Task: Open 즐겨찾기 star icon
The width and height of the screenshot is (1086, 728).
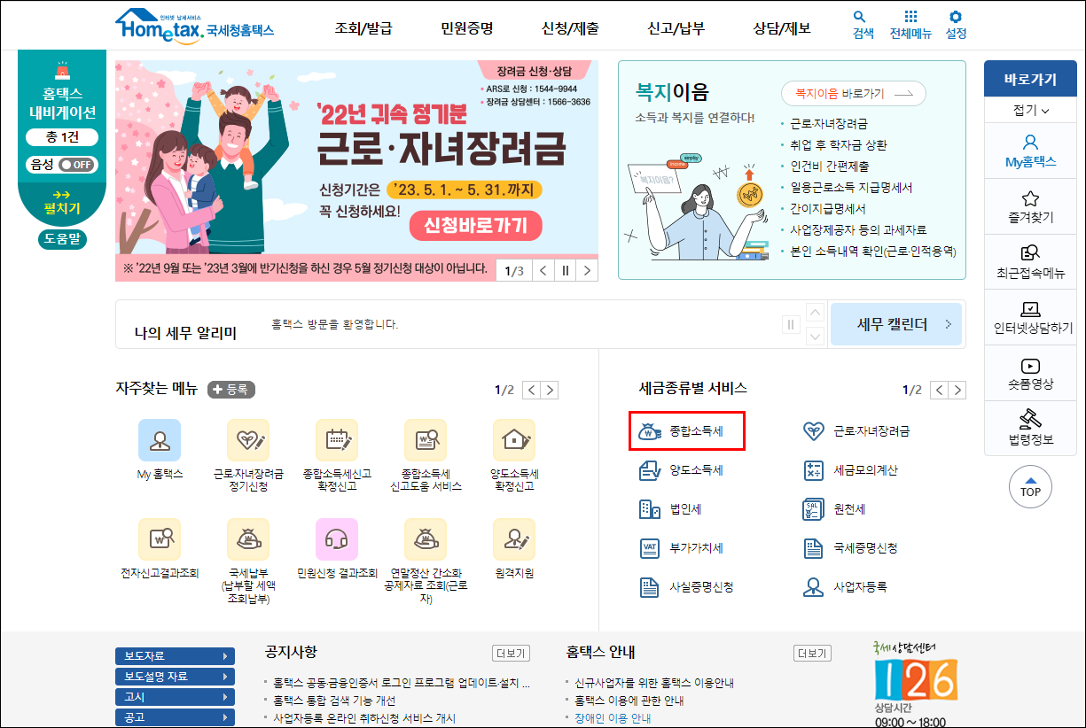Action: click(x=1030, y=205)
